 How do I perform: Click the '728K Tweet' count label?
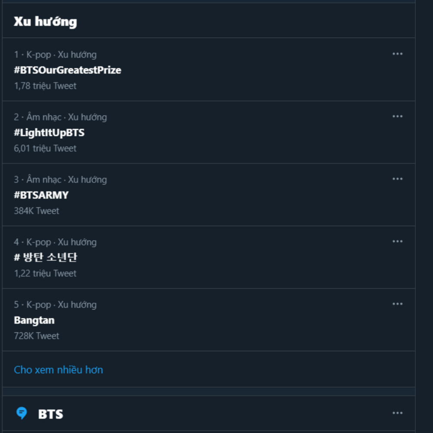[36, 336]
